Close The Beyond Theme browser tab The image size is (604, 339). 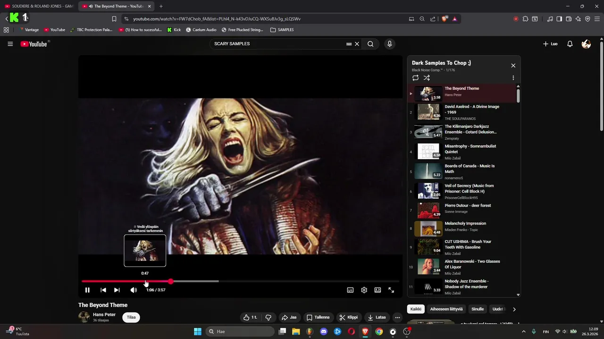[x=150, y=6]
